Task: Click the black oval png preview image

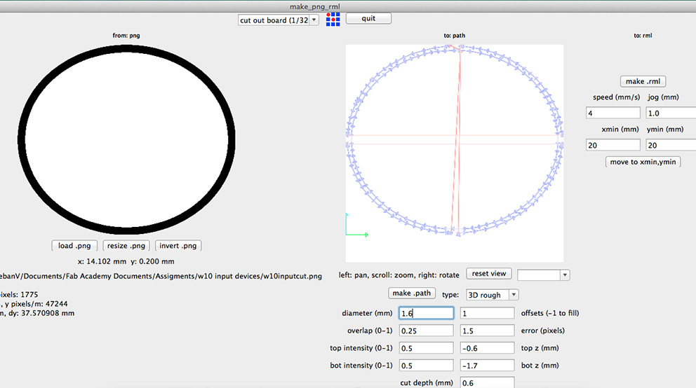Action: (x=126, y=139)
